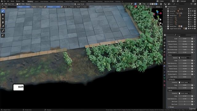Select Wireframe viewport shading mode
The image size is (197, 111).
(x=151, y=4)
